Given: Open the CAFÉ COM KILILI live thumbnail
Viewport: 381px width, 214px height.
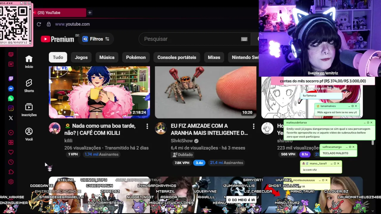Looking at the screenshot, I should (99, 92).
